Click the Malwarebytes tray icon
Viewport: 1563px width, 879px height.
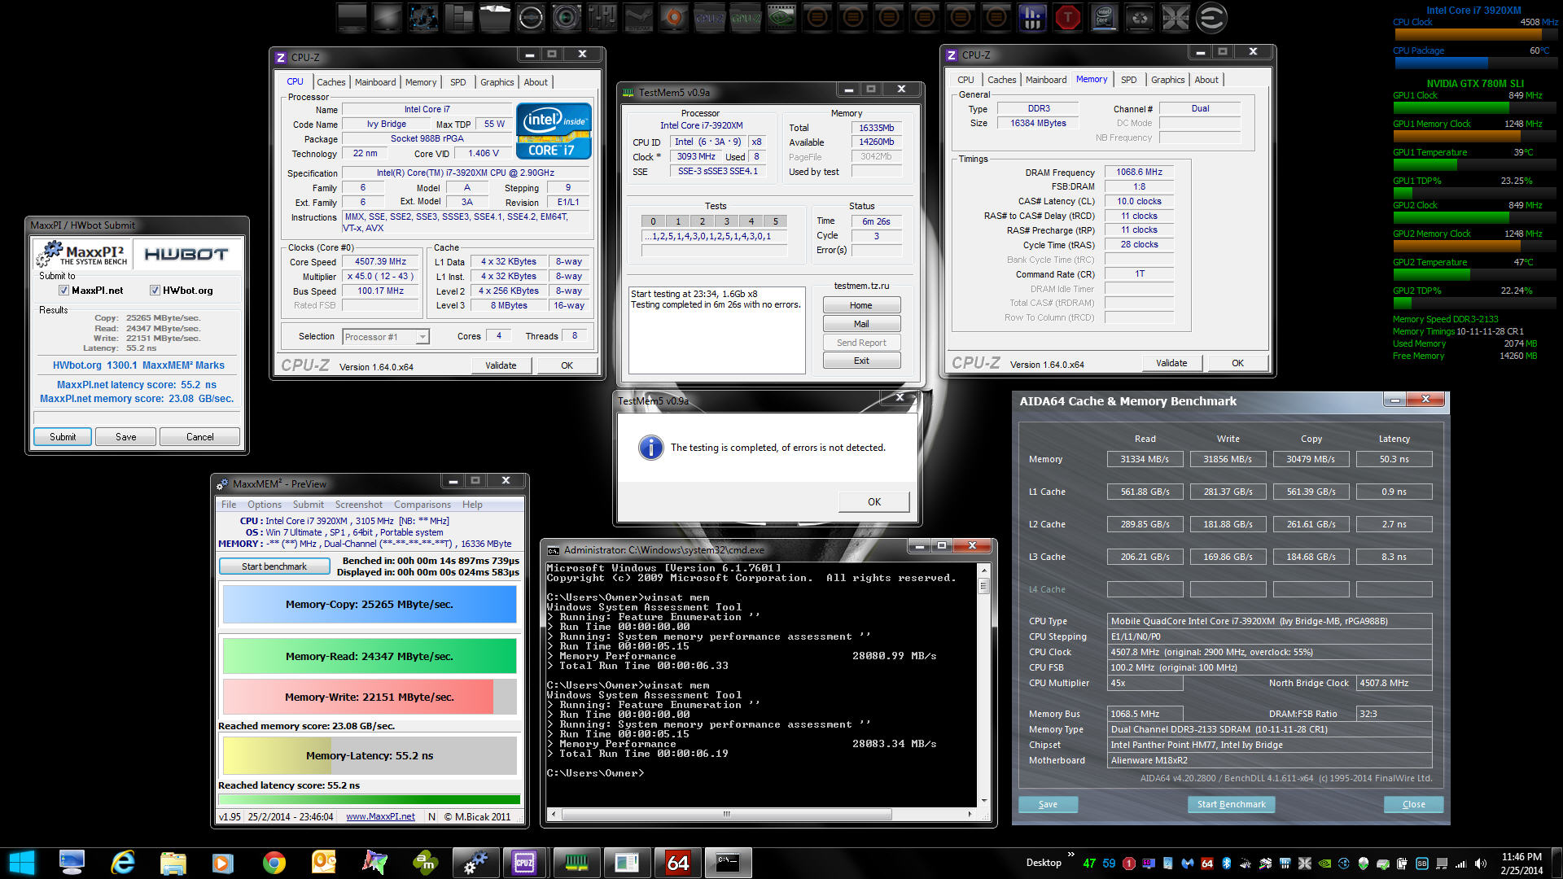1188,864
